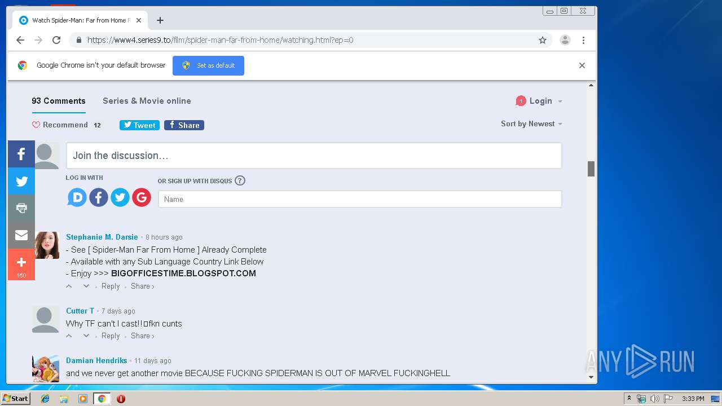Go back with the browser back arrow
This screenshot has height=406, width=722.
20,40
